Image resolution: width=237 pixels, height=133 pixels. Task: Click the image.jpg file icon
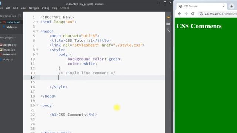click(x=1, y=50)
